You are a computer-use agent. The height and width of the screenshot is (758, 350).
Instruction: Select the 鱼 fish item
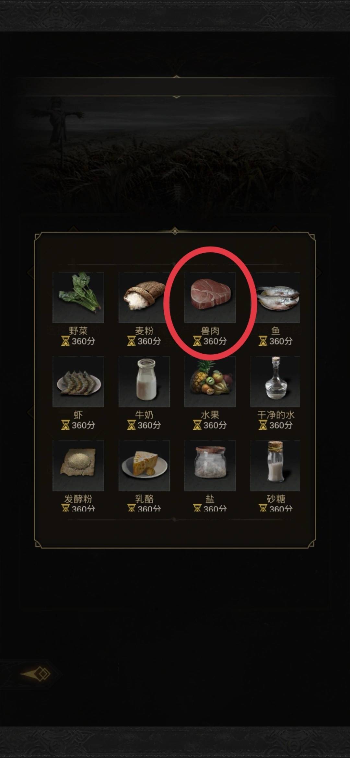pyautogui.click(x=275, y=297)
